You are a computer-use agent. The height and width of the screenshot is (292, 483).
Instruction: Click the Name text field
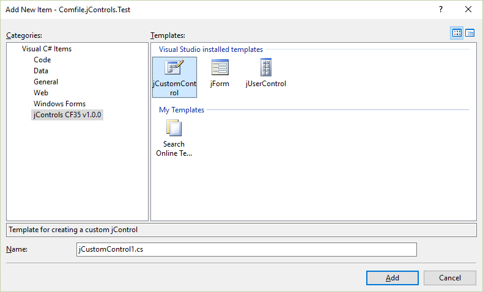coord(246,249)
